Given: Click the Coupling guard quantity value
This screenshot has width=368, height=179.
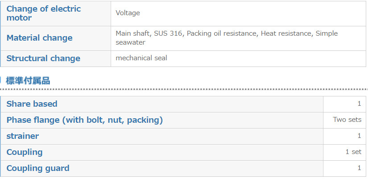Looking at the screenshot, I should click(359, 168).
